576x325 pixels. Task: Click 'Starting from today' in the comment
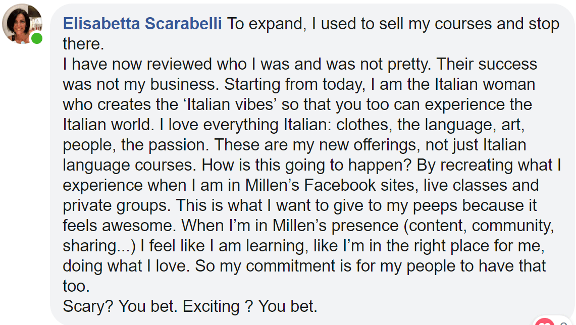293,84
